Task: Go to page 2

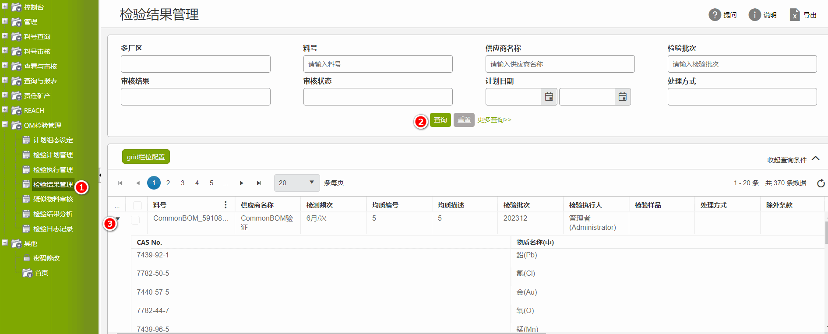Action: pos(168,183)
